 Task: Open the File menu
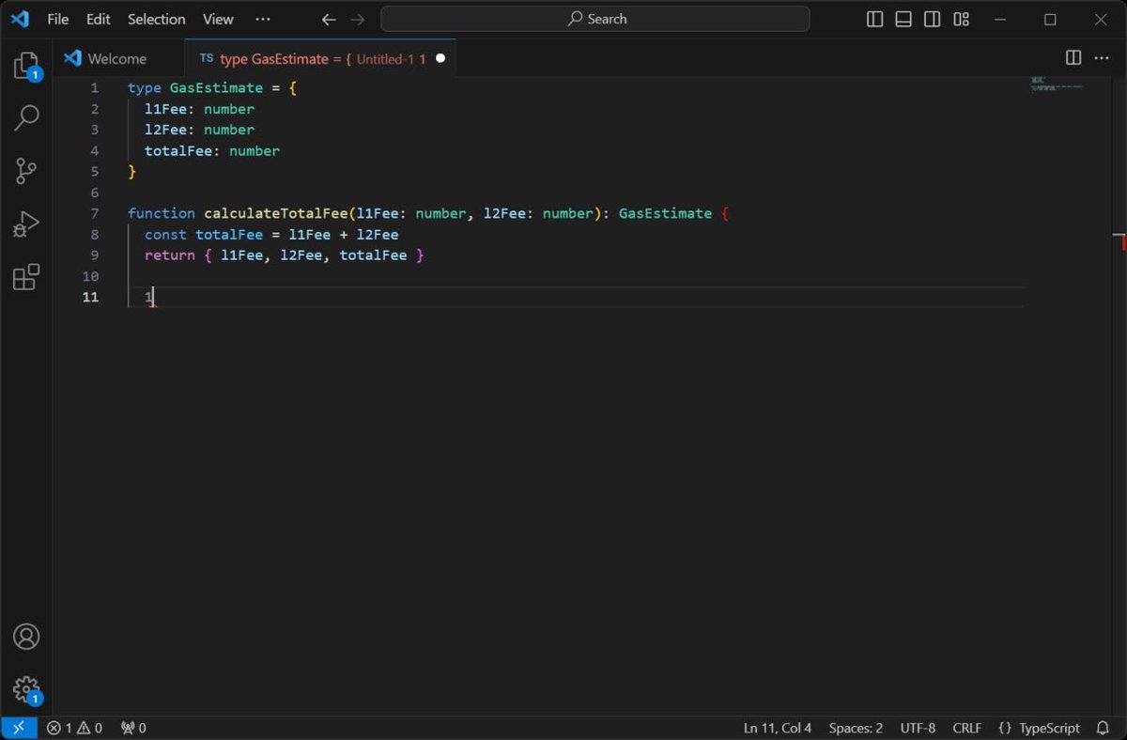point(58,19)
